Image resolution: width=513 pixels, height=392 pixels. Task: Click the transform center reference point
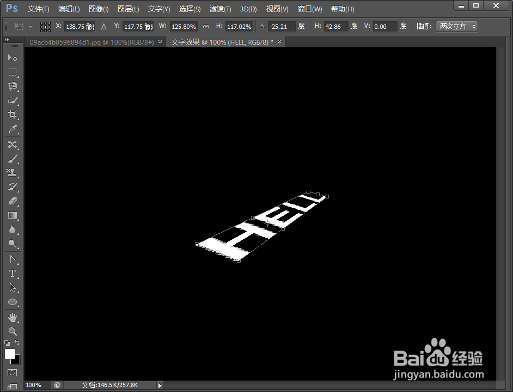click(x=267, y=223)
